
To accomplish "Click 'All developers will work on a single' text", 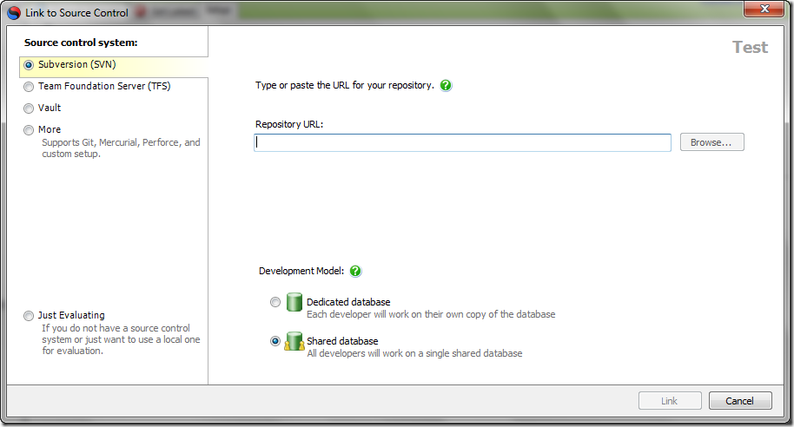I will 414,353.
